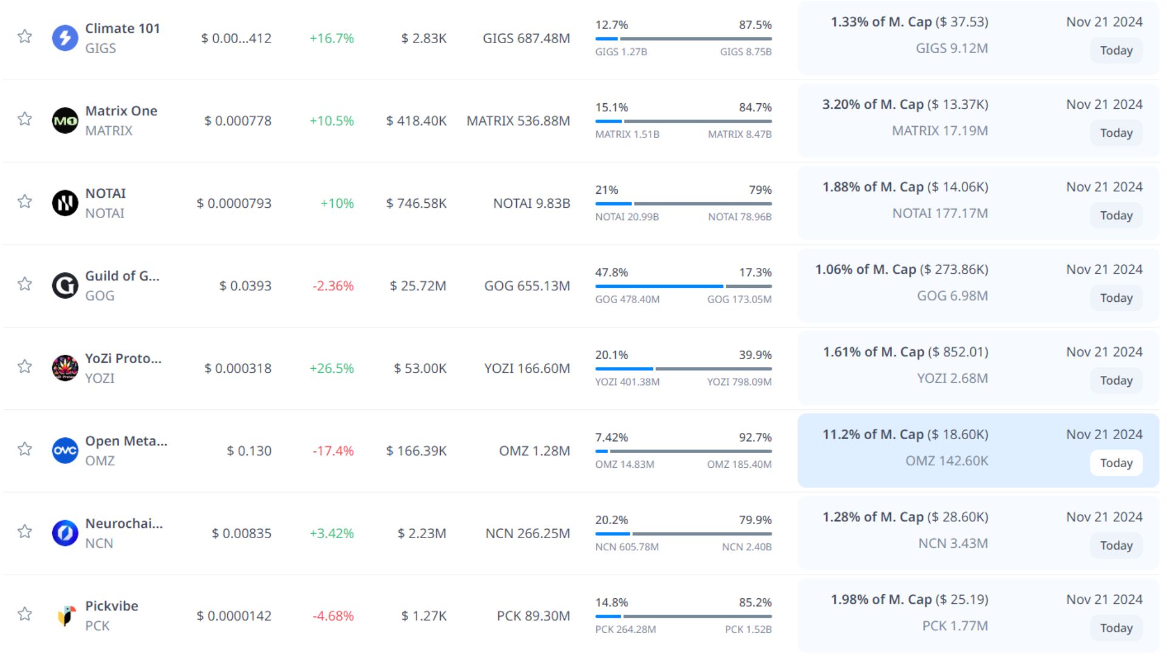Open the NOTAI coin logo
The height and width of the screenshot is (656, 1166).
[x=65, y=203]
